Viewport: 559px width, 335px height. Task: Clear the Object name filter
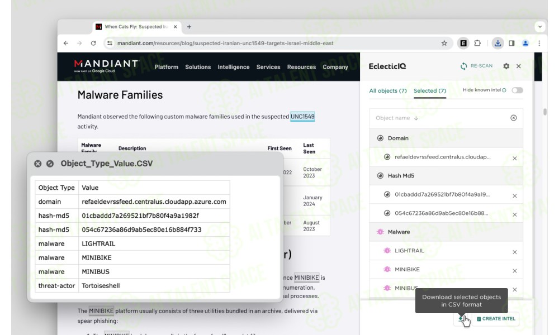pos(513,118)
